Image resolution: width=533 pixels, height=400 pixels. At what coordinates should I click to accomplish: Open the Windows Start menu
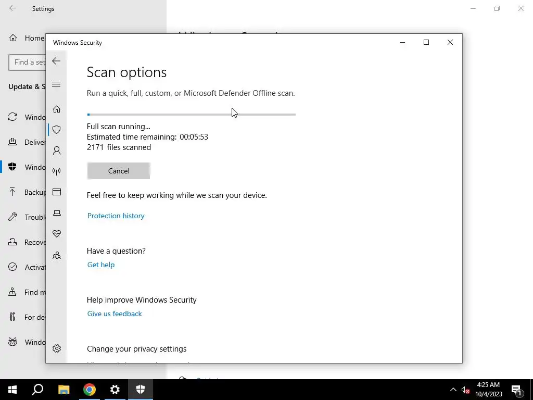[12, 390]
